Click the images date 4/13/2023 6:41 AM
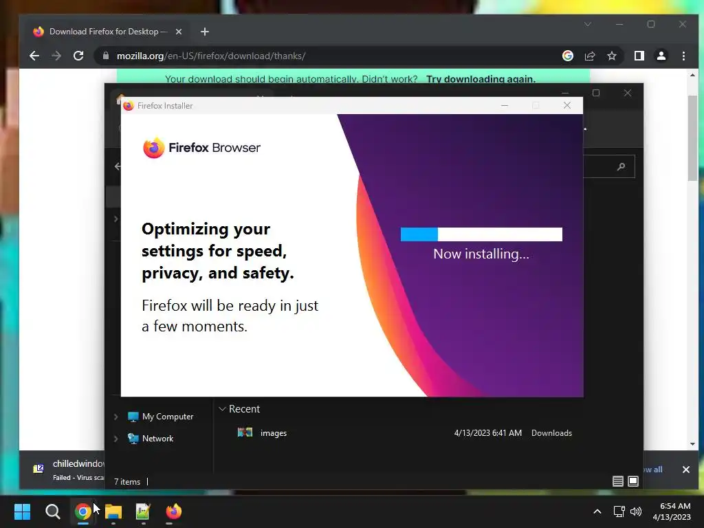The image size is (704, 528). point(488,433)
